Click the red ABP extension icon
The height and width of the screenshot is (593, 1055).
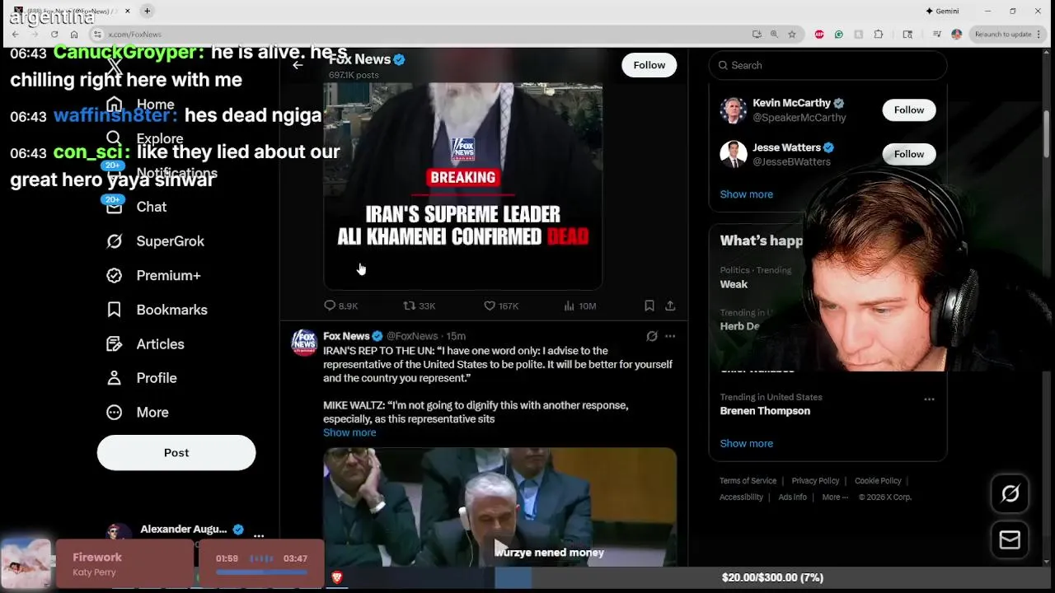coord(819,34)
